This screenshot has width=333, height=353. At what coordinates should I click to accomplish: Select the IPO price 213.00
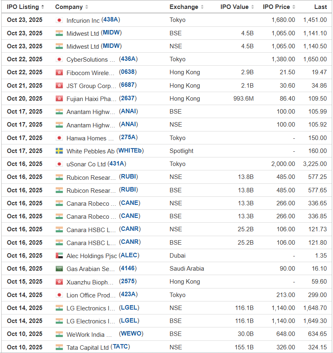285,295
